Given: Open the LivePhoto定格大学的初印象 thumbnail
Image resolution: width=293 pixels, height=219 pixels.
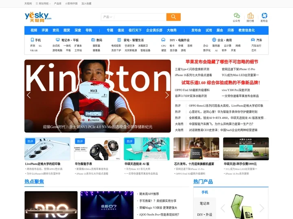Looking at the screenshot, I should click(x=48, y=149).
